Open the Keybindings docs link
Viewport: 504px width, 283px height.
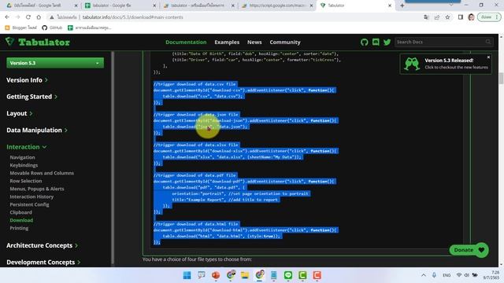(24, 165)
